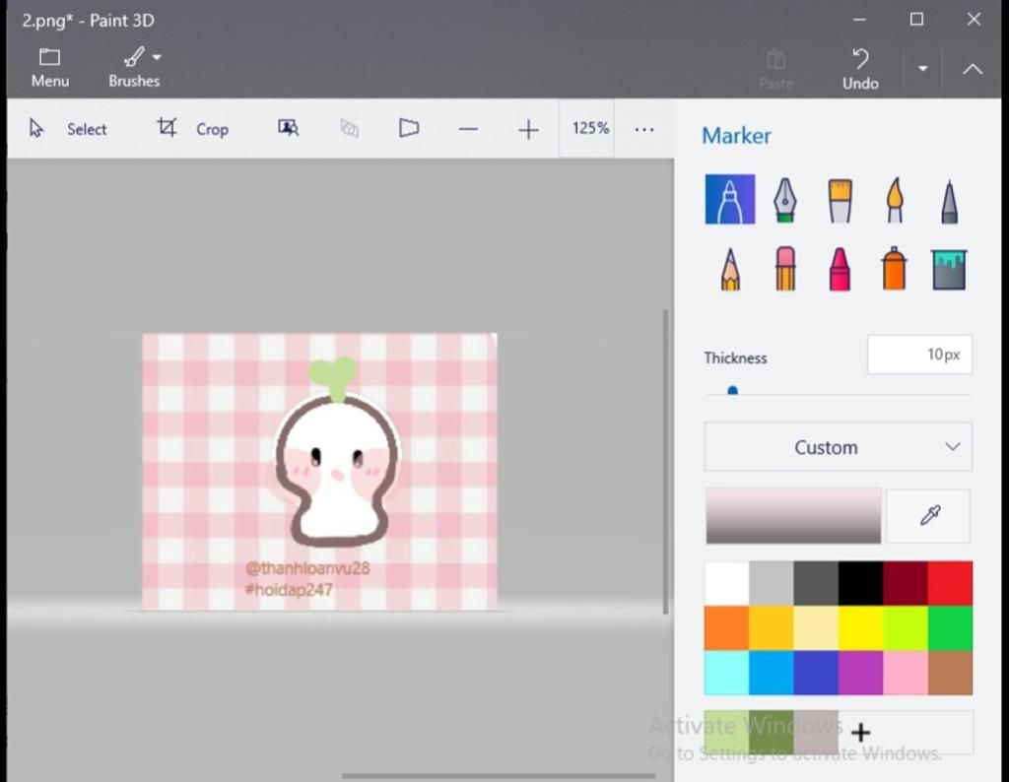Select the Calligraphy pen brush
Viewport: 1009px width, 782px height.
(x=784, y=200)
